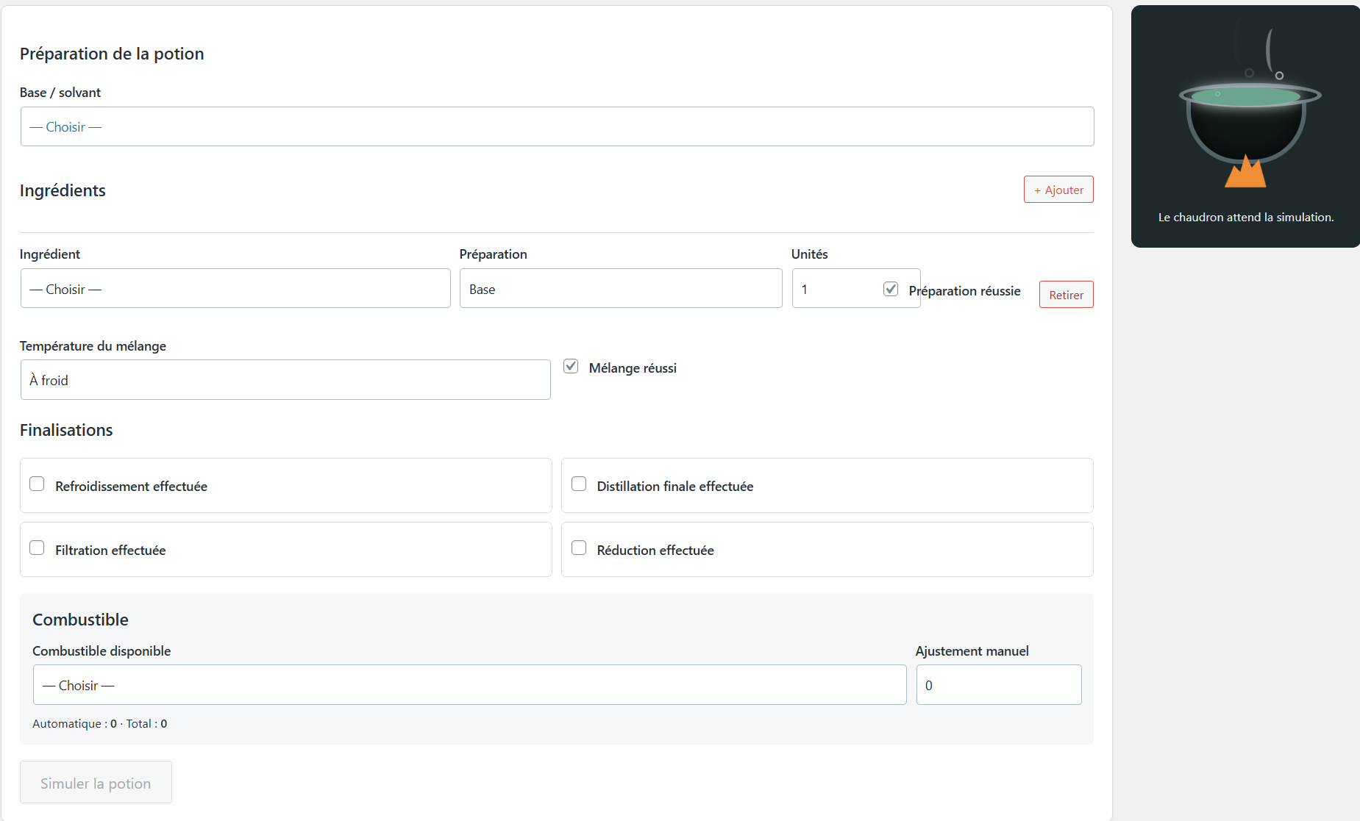Viewport: 1360px width, 821px height.
Task: Click 'Automatique : 0 · Total : 0' text
Action: [100, 724]
